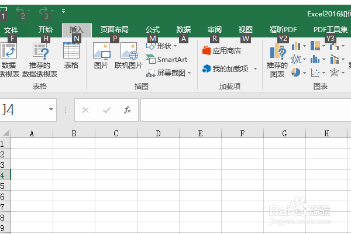Select row 1 header
351x234 pixels.
pos(5,143)
